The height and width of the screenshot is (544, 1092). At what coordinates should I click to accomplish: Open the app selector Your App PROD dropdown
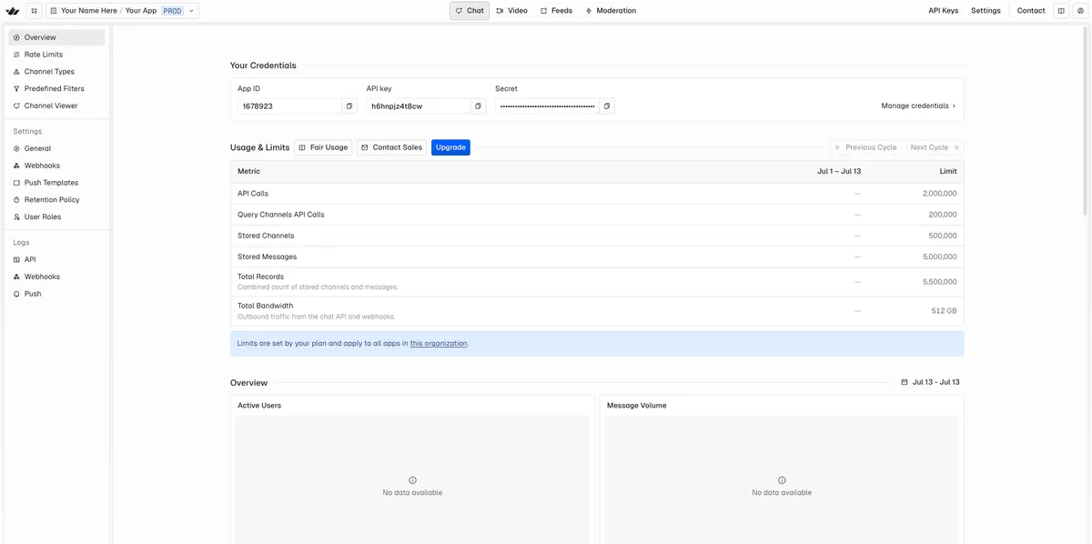click(x=122, y=11)
